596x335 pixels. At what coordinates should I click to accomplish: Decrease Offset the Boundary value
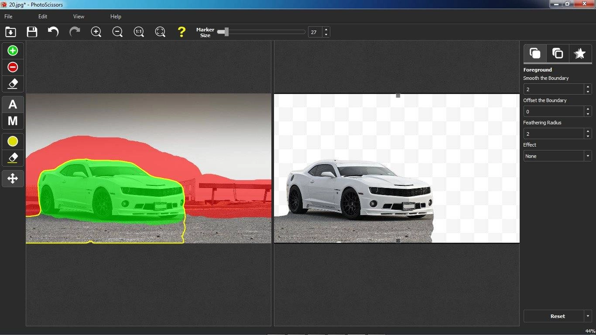click(x=588, y=114)
